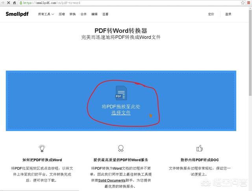
Task: Open the 编辑 menu item
Action: point(94,14)
